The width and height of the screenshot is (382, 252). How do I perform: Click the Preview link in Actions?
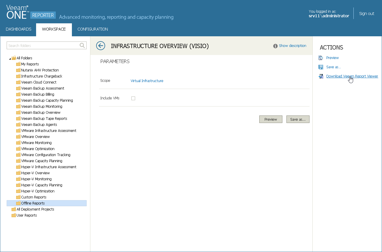332,58
